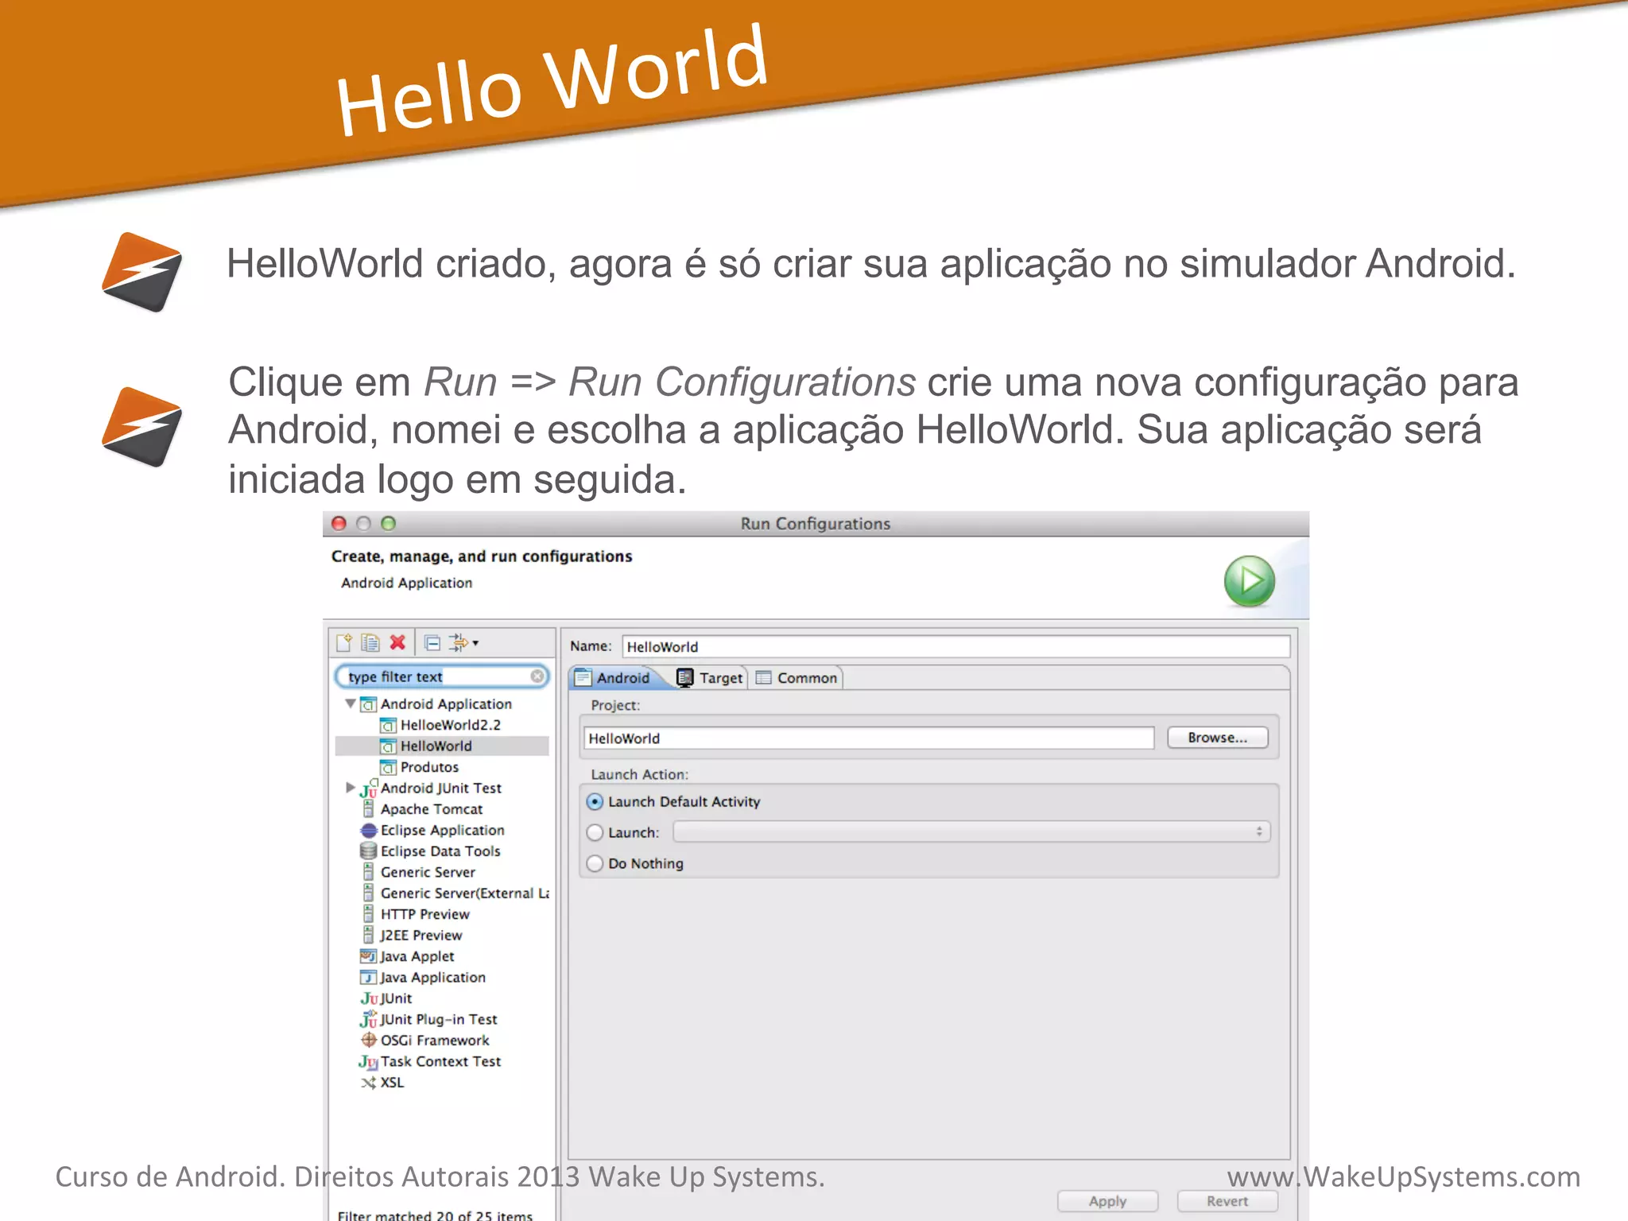Collapse the Android Application tree node
1628x1221 pixels.
(350, 704)
